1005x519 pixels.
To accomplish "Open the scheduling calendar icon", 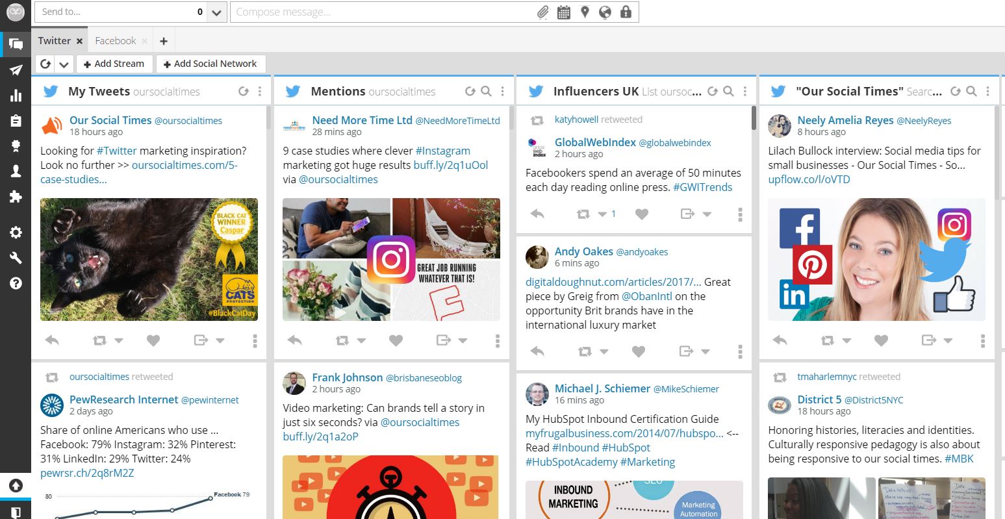I will pyautogui.click(x=564, y=12).
